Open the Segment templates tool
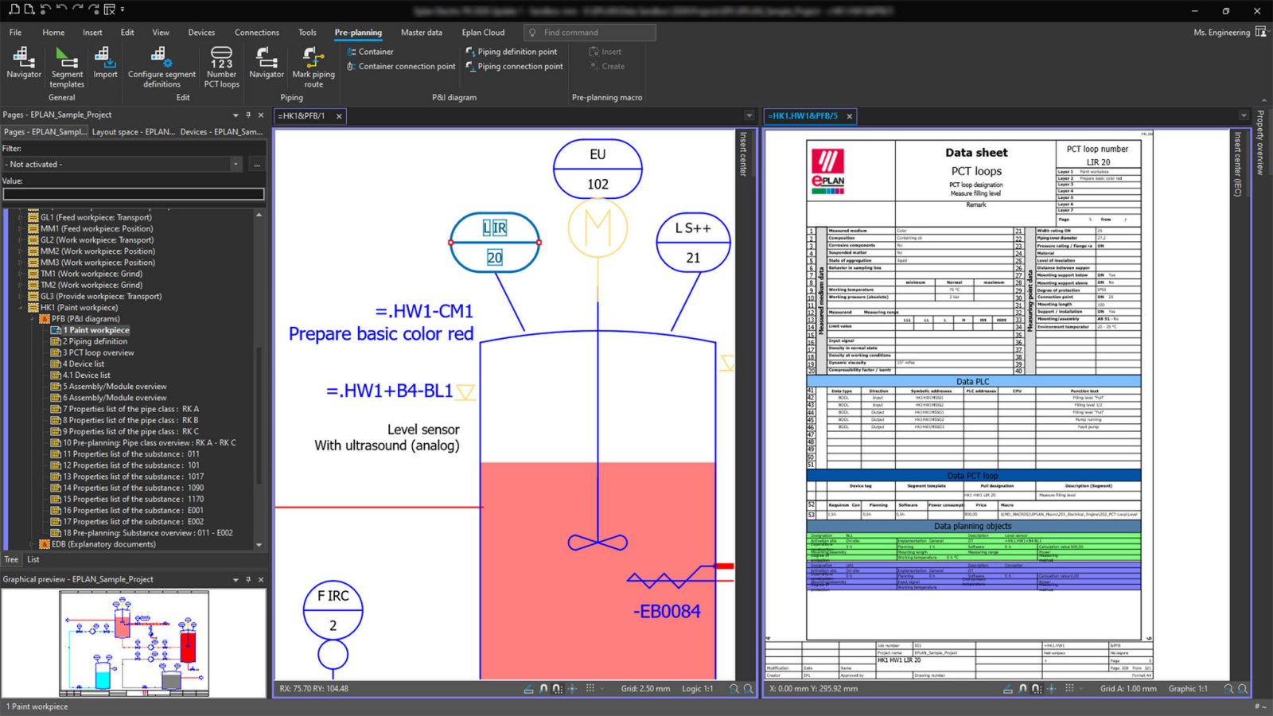The image size is (1273, 716). tap(66, 64)
